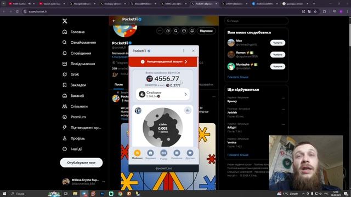Open Ознайомлення explore page

[79, 43]
